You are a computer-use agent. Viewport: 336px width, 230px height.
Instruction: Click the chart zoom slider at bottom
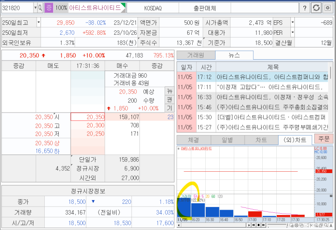[x=277, y=225]
